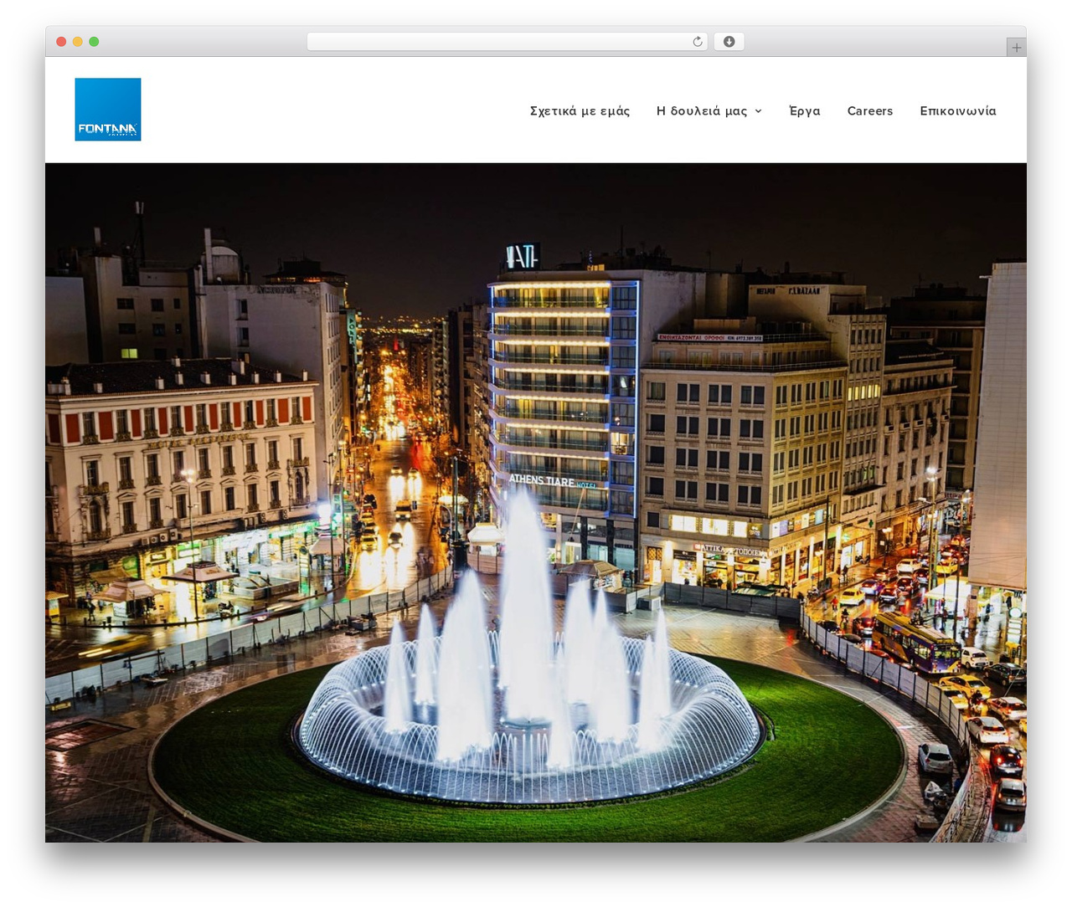Image resolution: width=1072 pixels, height=907 pixels.
Task: Click the Fontana logo
Action: (108, 110)
